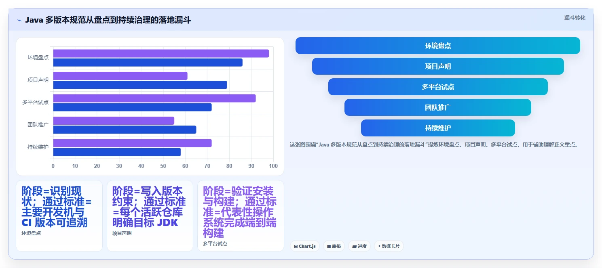Click the Chart.js tag pill
Viewport: 602px width, 268px height.
click(305, 246)
